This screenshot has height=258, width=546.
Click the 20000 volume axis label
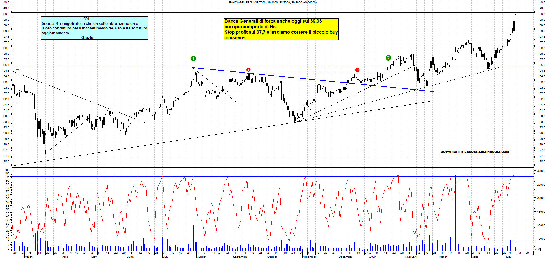541,198
